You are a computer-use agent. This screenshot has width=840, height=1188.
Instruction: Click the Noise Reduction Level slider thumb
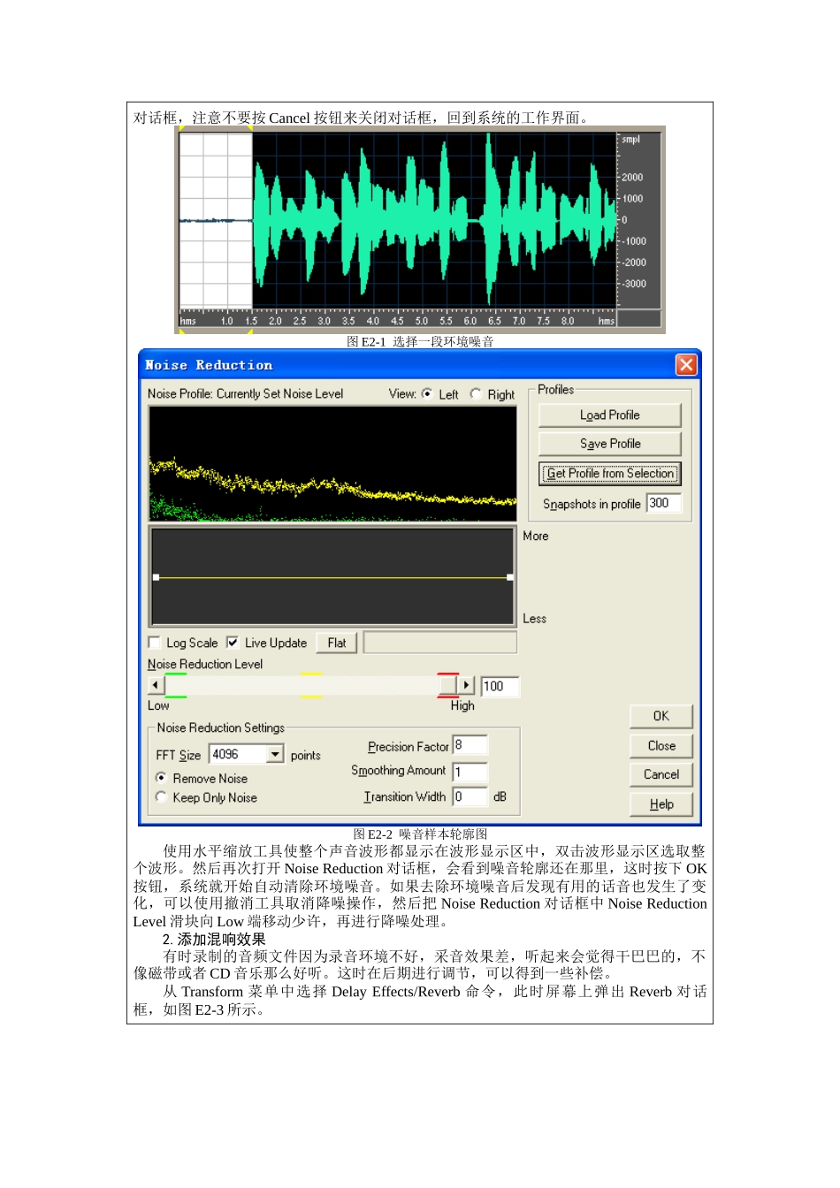click(x=448, y=685)
